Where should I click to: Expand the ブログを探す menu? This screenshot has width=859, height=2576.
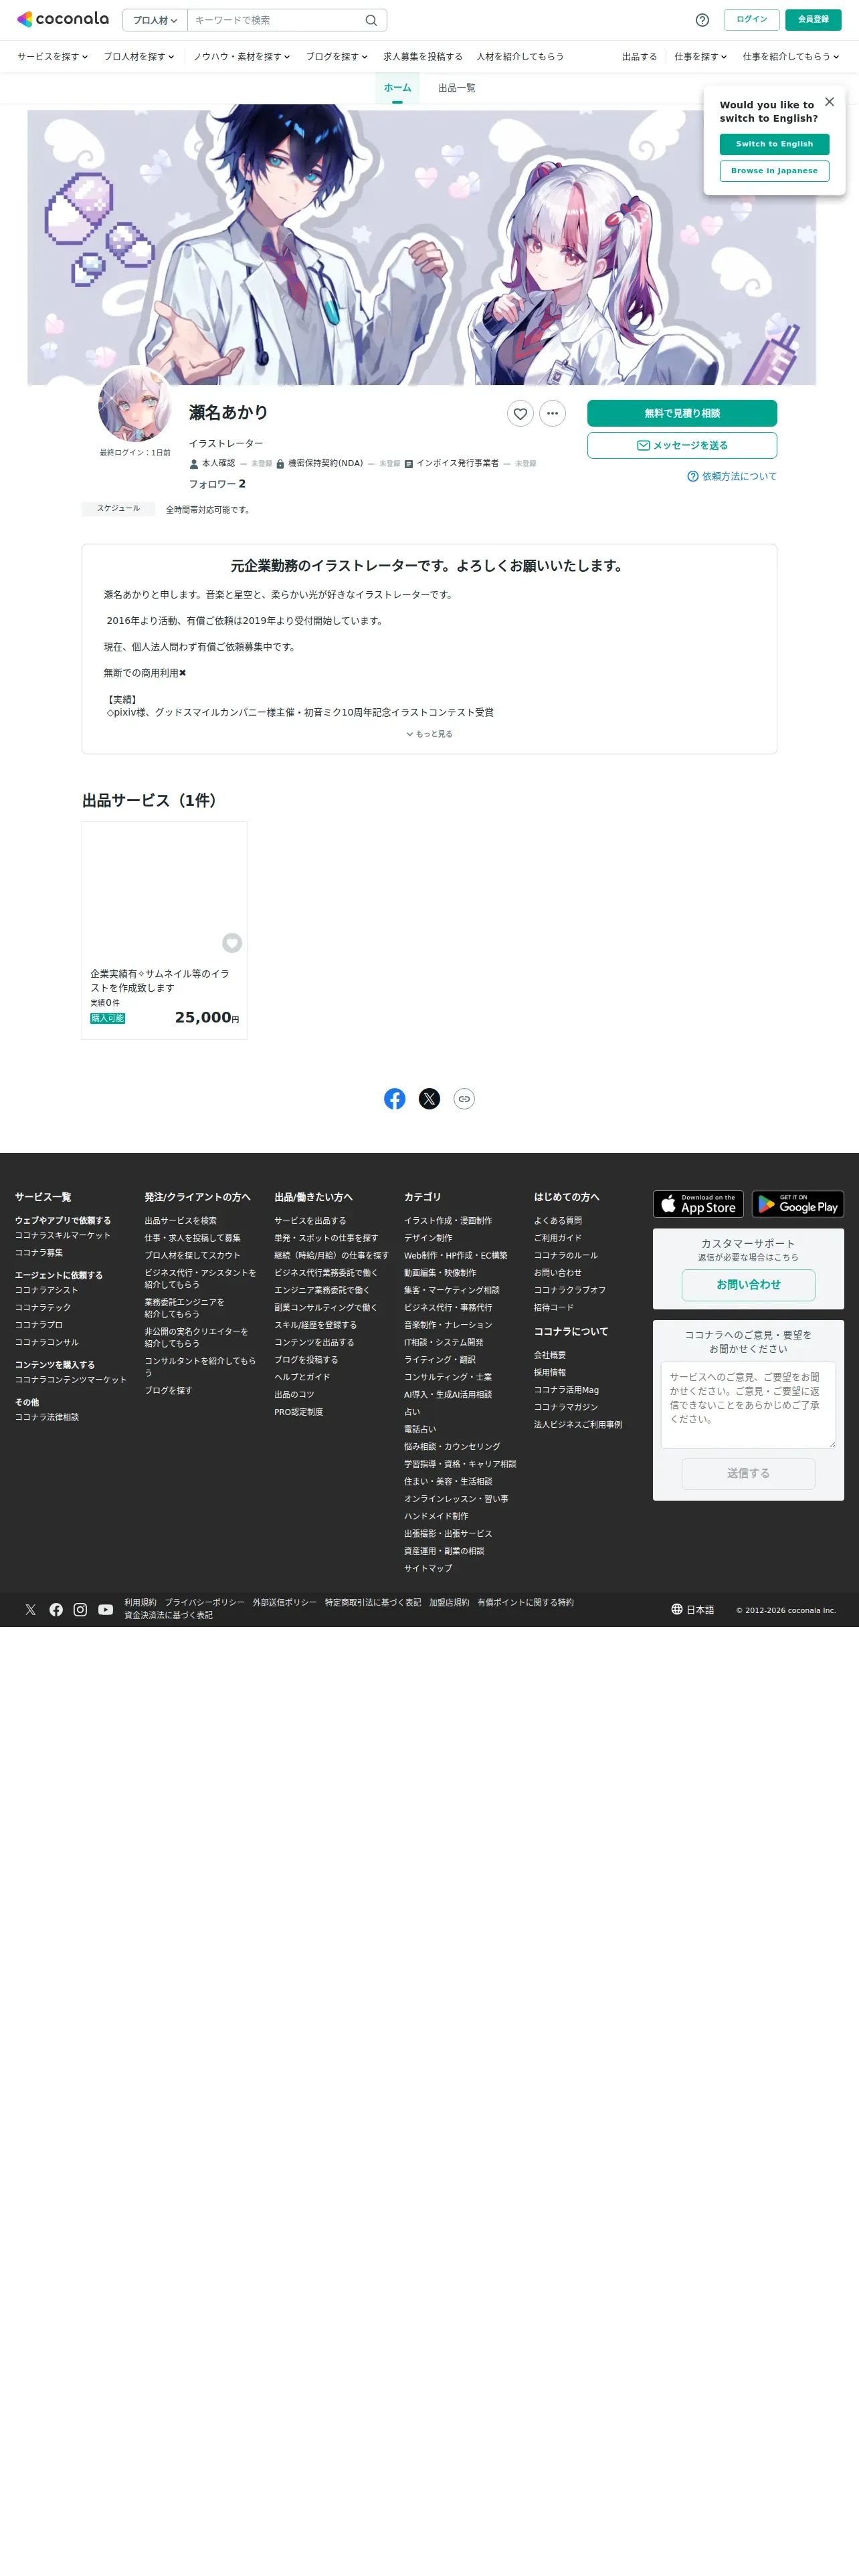[337, 57]
